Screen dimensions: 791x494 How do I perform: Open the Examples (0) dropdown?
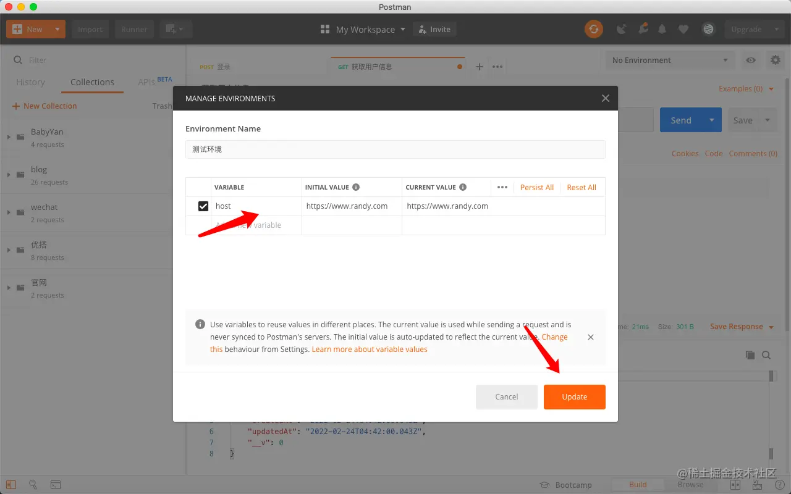(x=746, y=89)
